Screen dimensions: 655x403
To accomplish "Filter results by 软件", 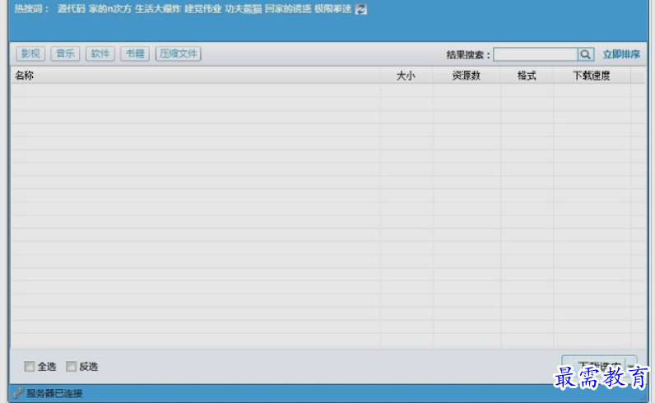I will (100, 53).
